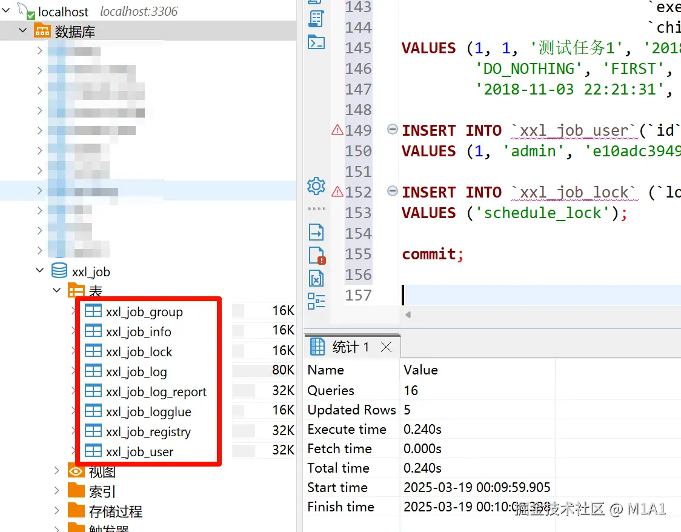
Task: Click the warning triangle on line 152
Action: coord(337,191)
